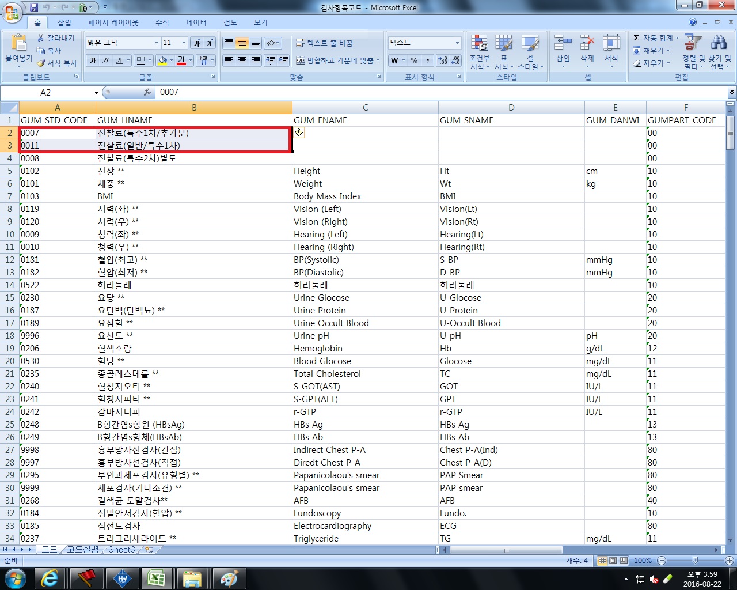
Task: Select the Format Painter brush icon
Action: click(x=41, y=63)
